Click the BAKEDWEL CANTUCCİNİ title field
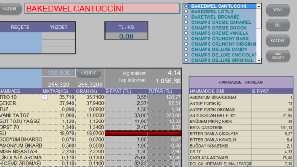 (102, 8)
